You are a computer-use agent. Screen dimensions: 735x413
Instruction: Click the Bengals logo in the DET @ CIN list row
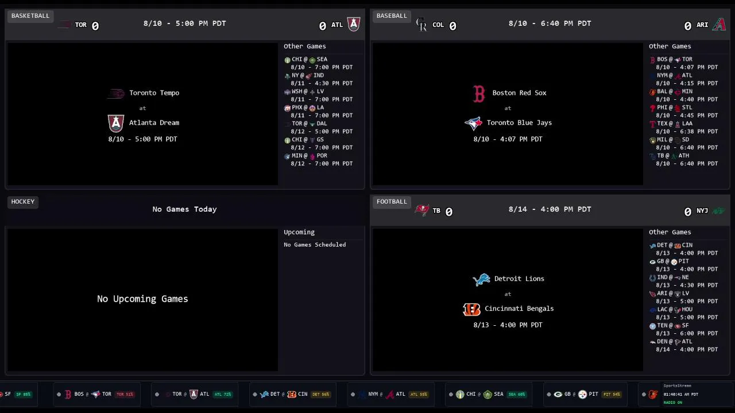(678, 246)
